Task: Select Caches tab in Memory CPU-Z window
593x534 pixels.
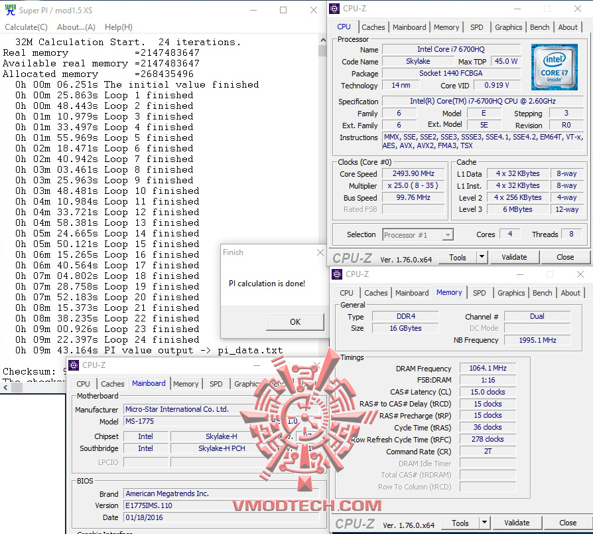Action: tap(376, 293)
